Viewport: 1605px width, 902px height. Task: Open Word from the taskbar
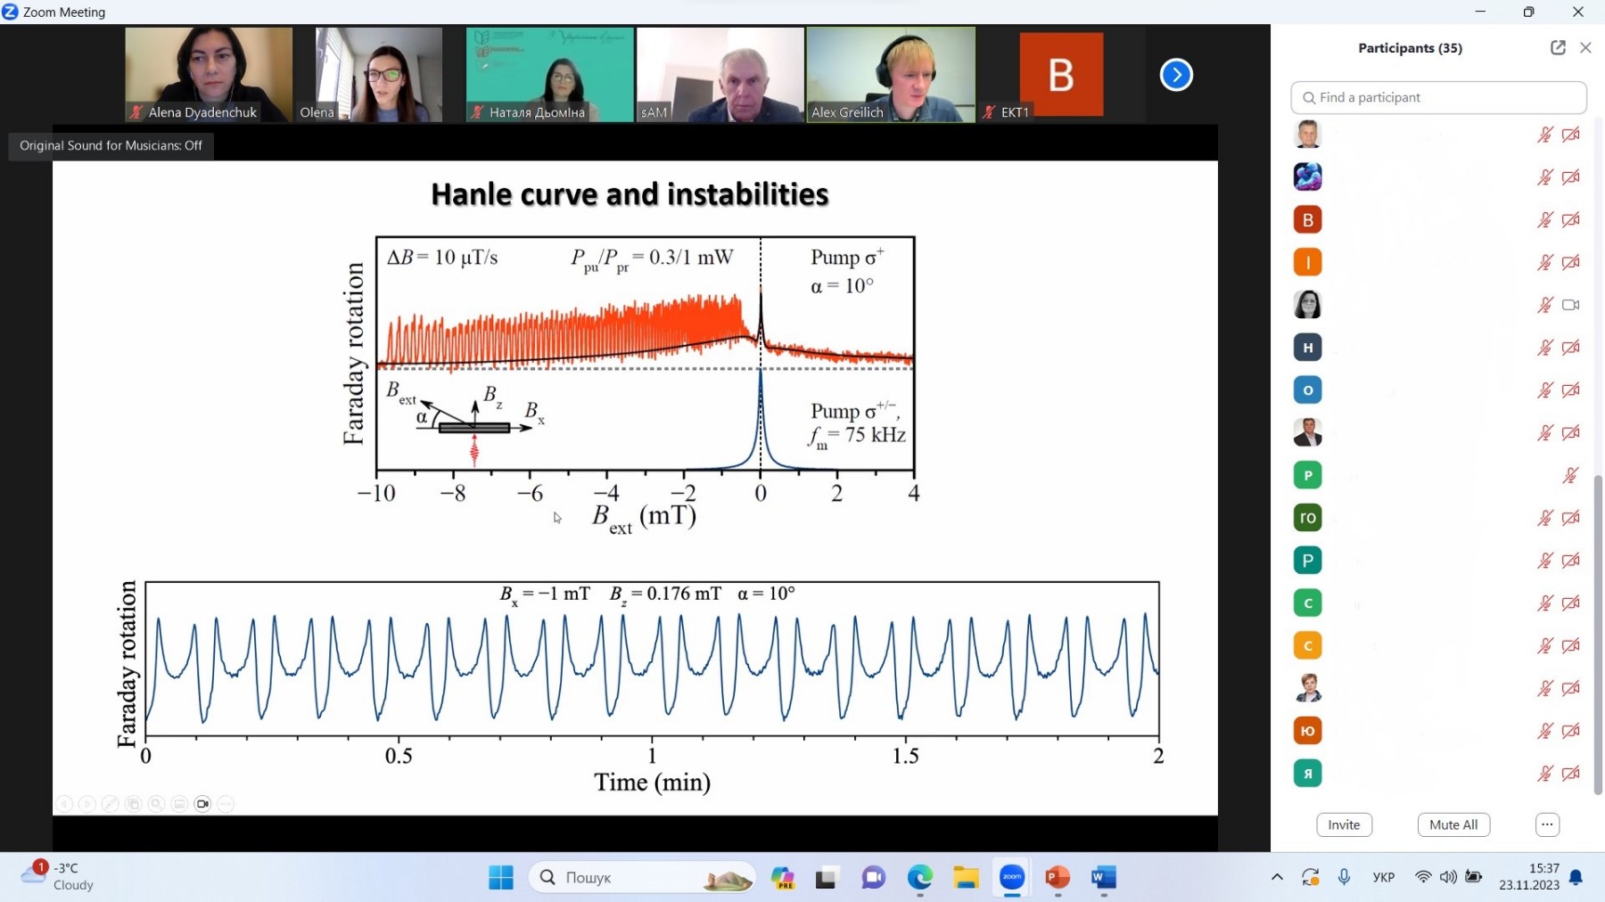[1104, 878]
